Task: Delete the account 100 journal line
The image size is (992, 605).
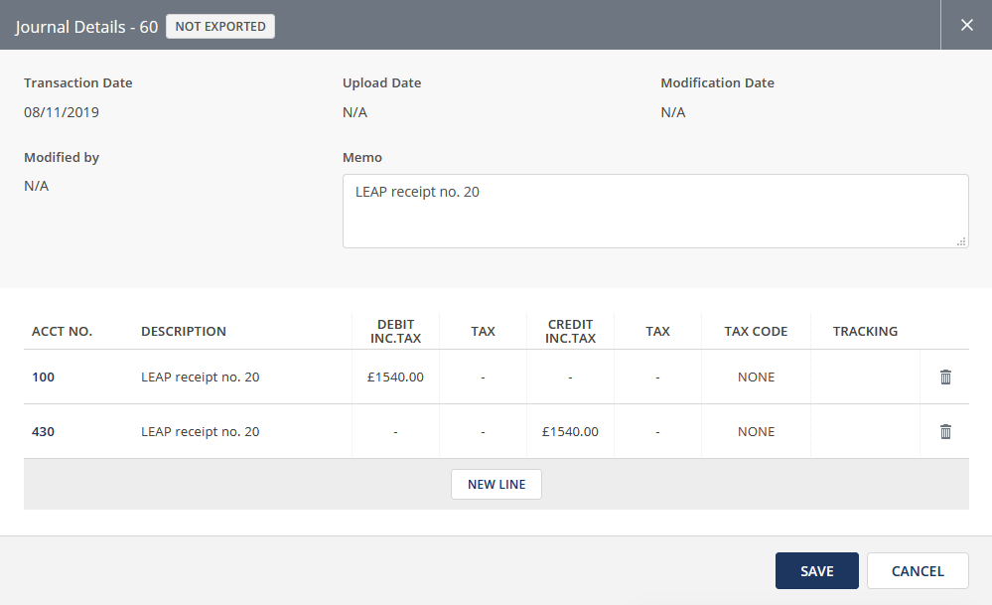Action: pos(945,378)
